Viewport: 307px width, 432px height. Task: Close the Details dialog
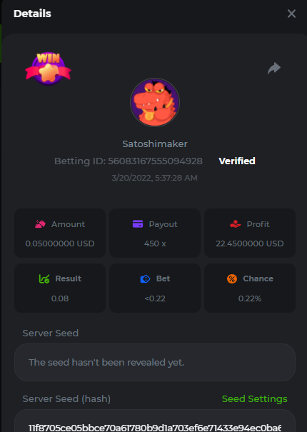point(291,14)
